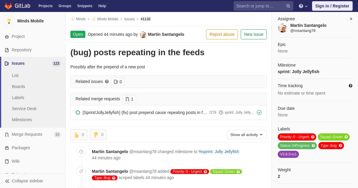Click the V3.8.0-rc1 purple label

click(288, 154)
